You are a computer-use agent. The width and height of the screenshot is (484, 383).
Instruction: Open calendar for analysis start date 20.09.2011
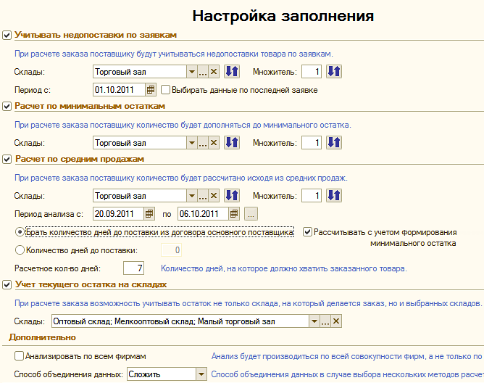pyautogui.click(x=149, y=213)
